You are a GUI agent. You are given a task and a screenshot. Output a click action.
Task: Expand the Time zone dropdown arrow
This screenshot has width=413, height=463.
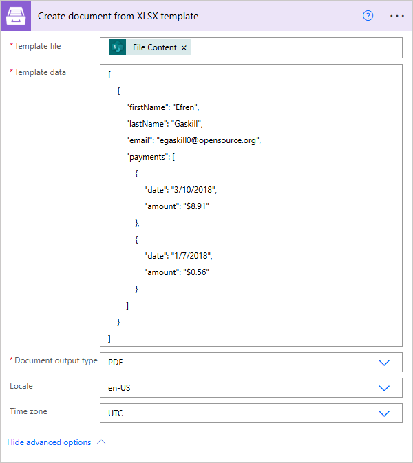coord(384,413)
